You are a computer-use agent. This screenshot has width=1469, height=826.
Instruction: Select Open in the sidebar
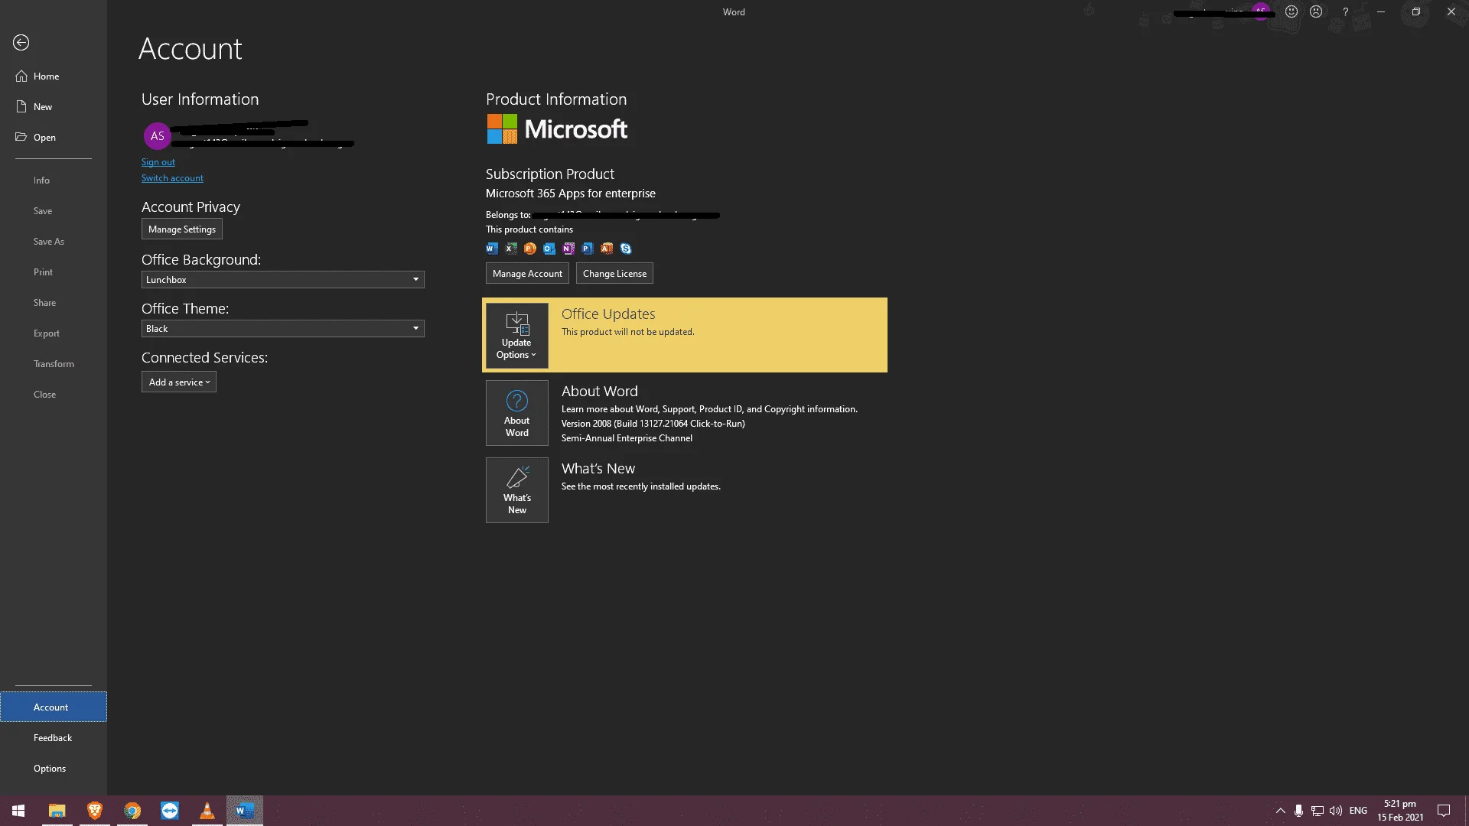(54, 138)
